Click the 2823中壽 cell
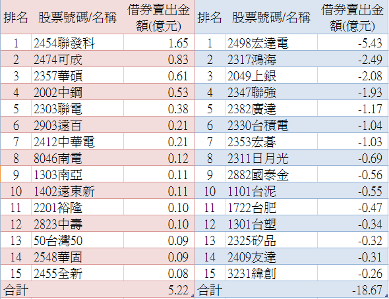Screen dimensions: 389x299 77,224
